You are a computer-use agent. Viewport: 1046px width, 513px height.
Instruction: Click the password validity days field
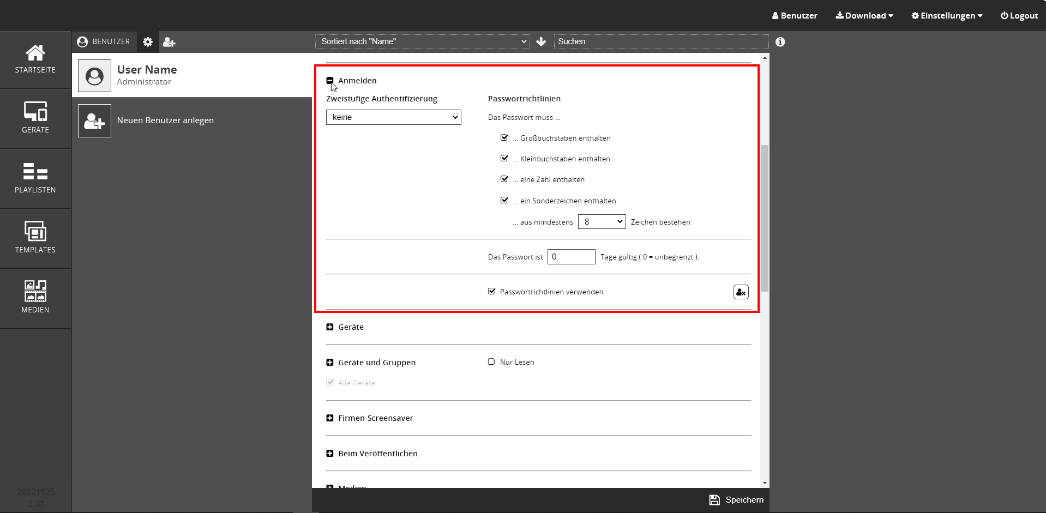coord(571,257)
